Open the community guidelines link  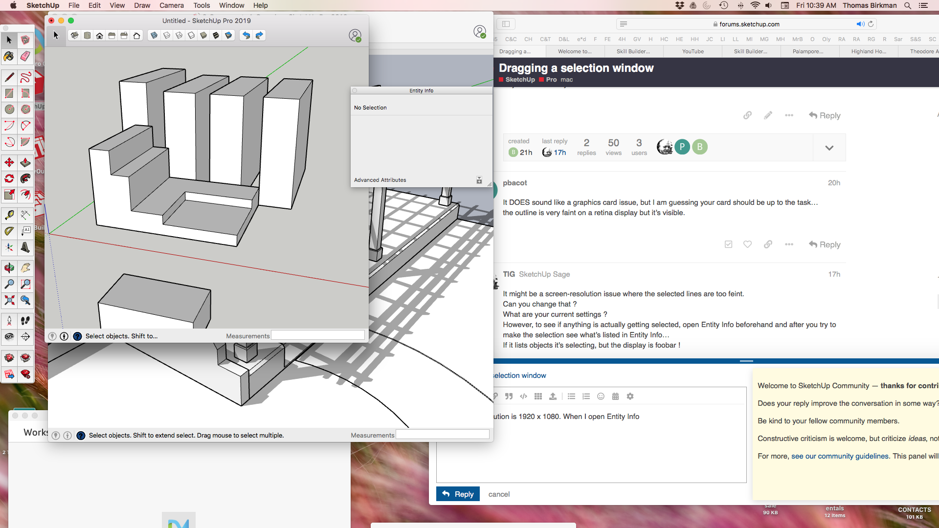tap(840, 456)
